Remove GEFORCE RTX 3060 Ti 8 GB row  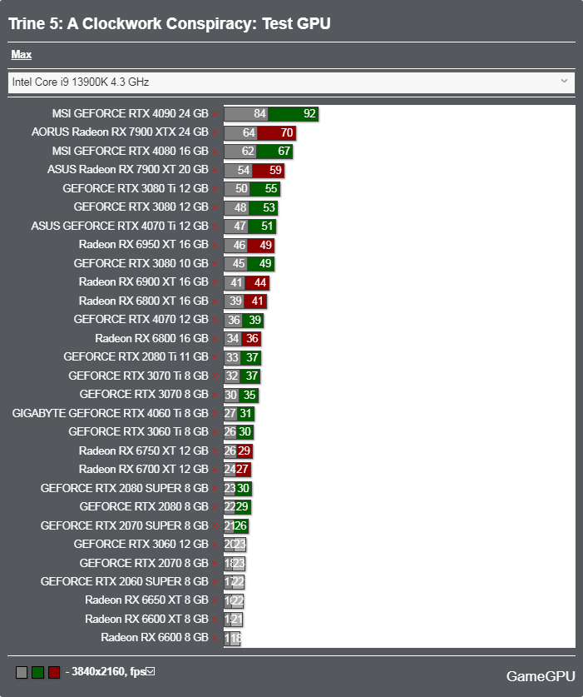tap(215, 432)
